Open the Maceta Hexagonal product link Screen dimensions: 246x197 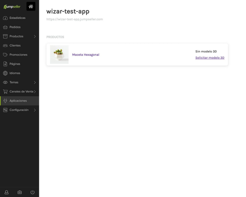coord(86,55)
